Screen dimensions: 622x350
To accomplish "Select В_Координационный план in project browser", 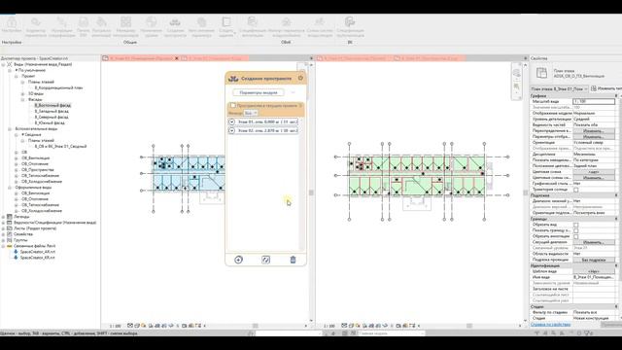I will 58,88.
